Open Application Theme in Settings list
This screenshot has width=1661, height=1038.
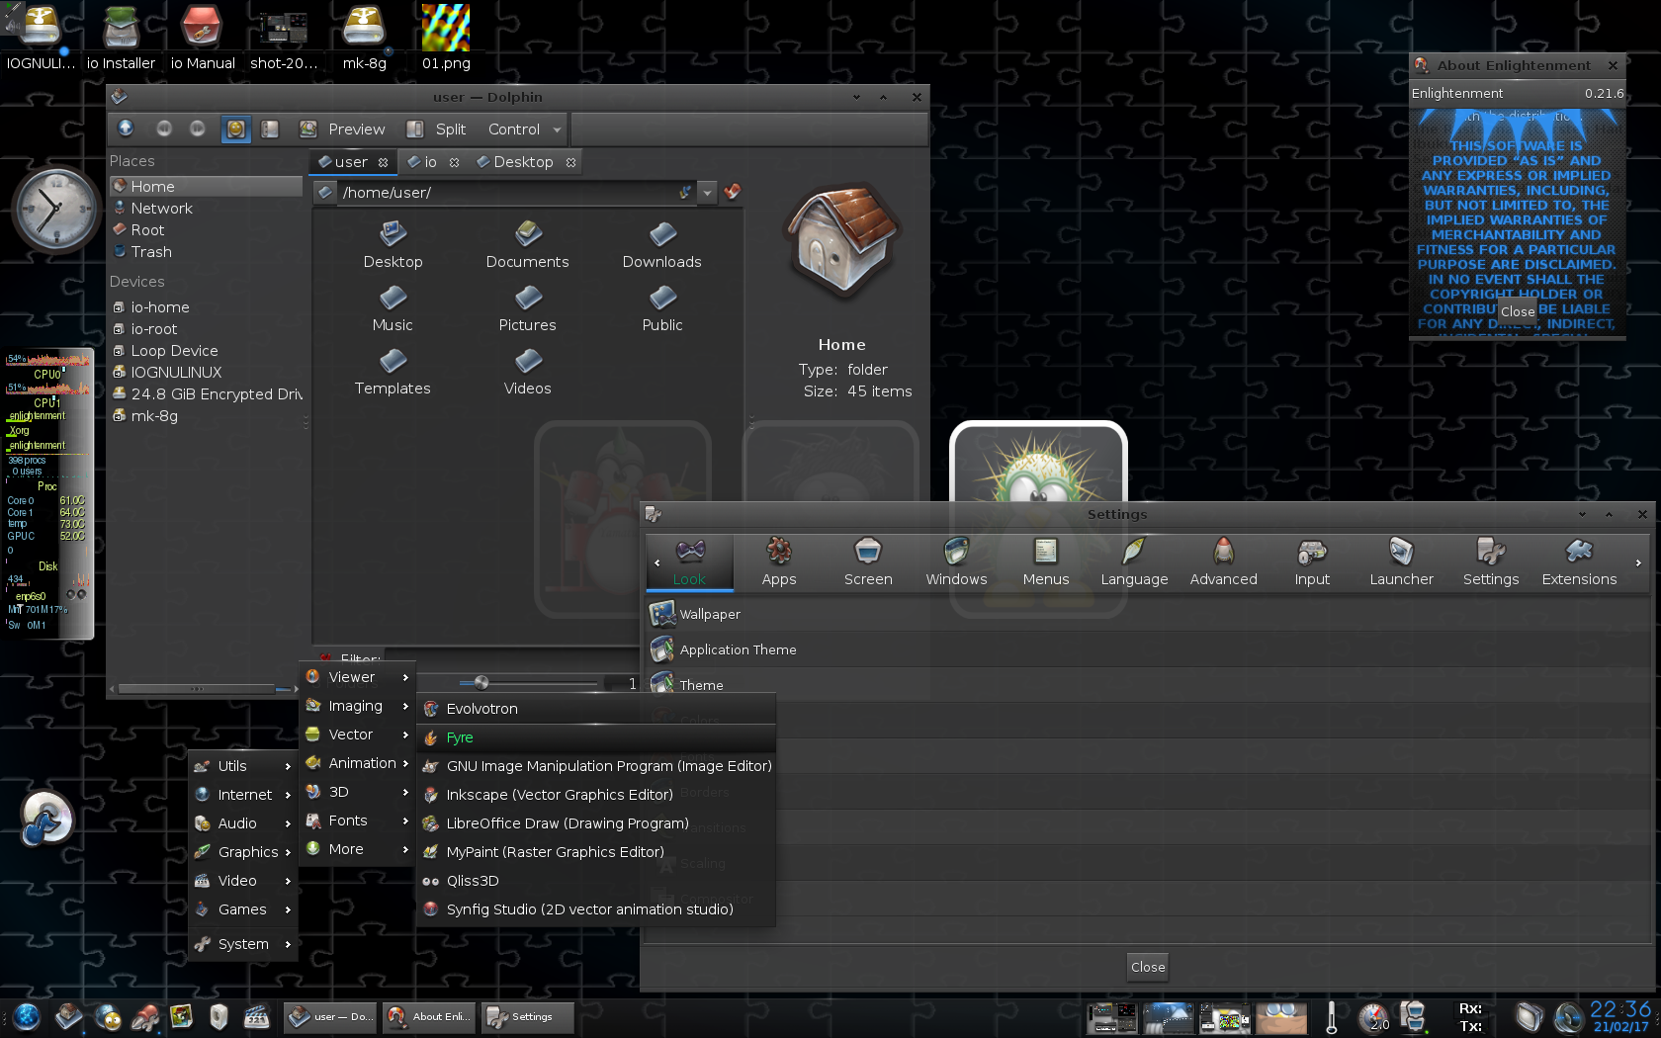tap(1147, 649)
